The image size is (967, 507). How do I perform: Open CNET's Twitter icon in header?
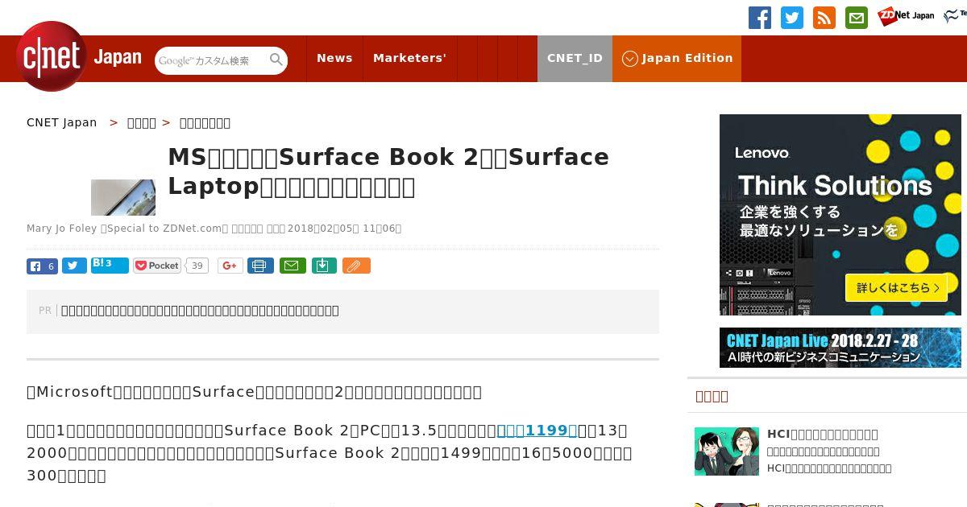792,18
